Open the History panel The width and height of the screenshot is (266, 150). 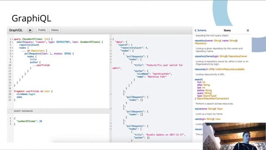[x=55, y=30]
